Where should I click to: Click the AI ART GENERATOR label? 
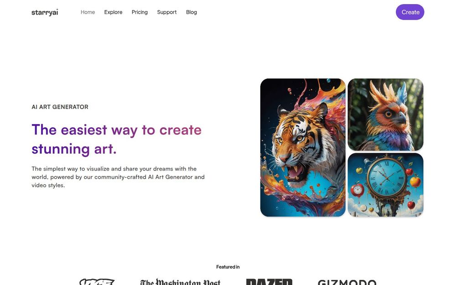click(60, 107)
